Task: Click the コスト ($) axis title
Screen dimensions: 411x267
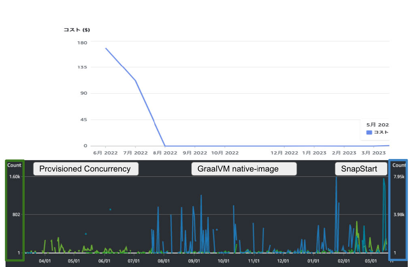Action: pos(77,30)
